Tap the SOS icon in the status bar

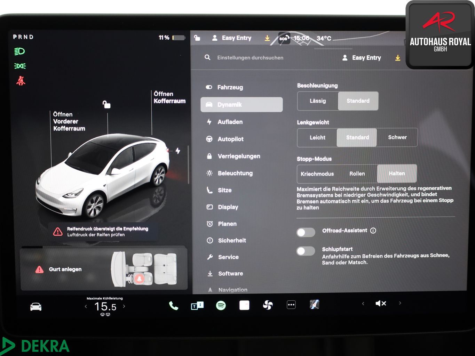[284, 38]
